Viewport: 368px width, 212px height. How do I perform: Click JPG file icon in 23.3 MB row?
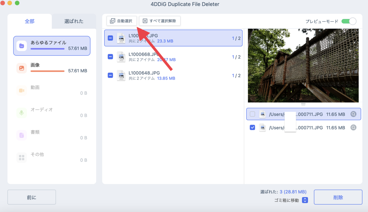point(121,38)
